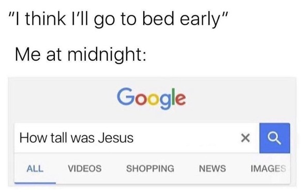Screen dimensions: 301x192
Task: Click the Google logo
Action: (151, 99)
